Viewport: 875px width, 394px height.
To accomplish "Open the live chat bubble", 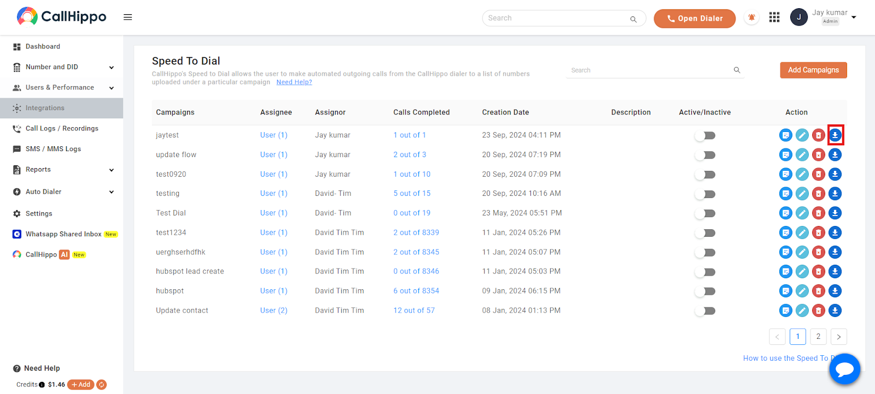I will tap(844, 369).
